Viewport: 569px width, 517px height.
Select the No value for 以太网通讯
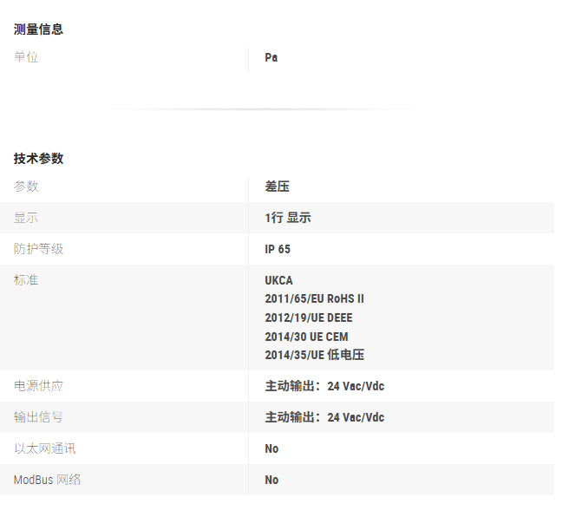271,448
